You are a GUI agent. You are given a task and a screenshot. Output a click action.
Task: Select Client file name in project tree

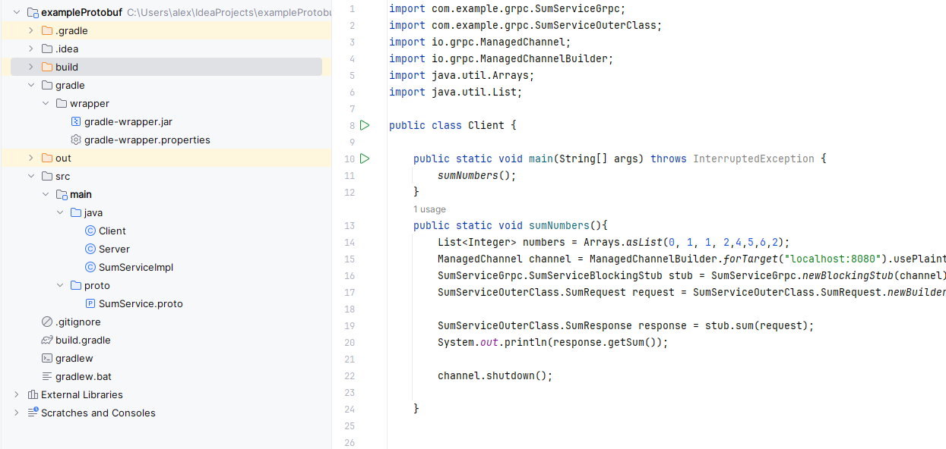112,231
